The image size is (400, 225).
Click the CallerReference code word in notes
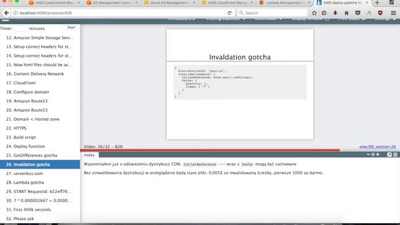(x=200, y=164)
